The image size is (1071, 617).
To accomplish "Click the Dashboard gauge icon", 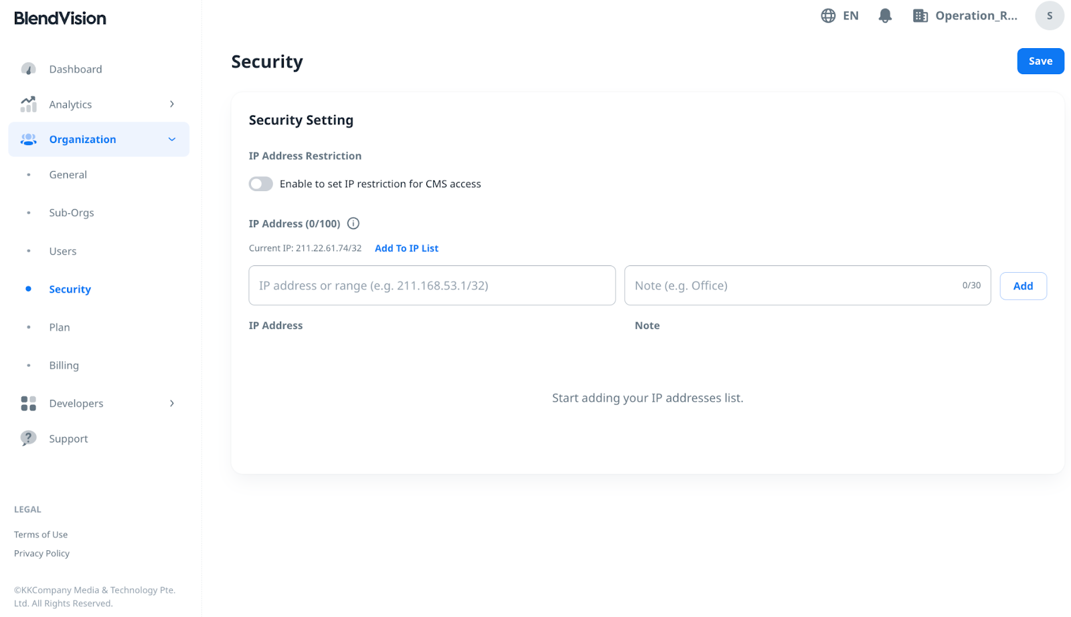I will pyautogui.click(x=28, y=69).
